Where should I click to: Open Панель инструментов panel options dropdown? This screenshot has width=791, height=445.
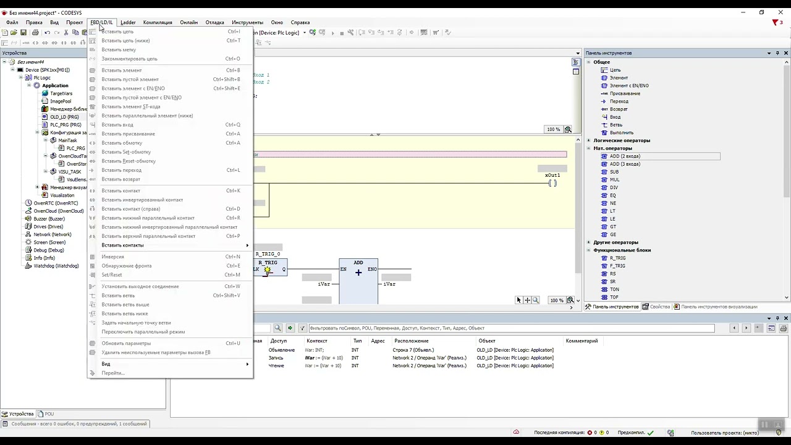(x=769, y=53)
